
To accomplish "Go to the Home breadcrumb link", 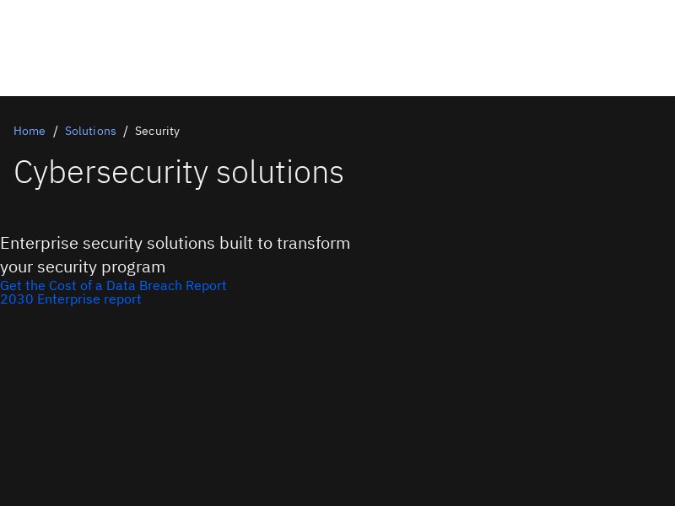I will (30, 131).
